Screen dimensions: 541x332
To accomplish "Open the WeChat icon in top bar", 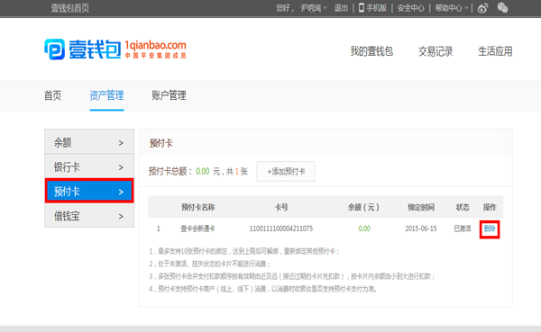I will [503, 7].
